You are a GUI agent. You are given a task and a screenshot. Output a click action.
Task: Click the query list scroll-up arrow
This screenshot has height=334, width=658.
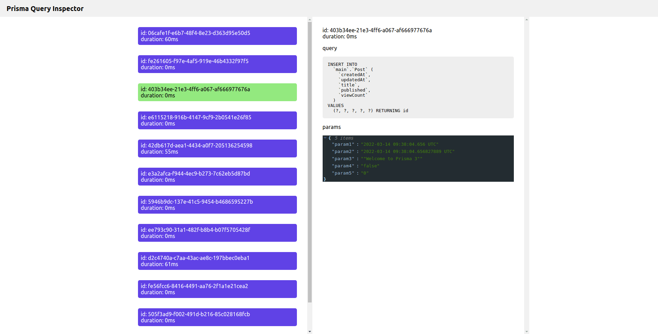pyautogui.click(x=310, y=20)
